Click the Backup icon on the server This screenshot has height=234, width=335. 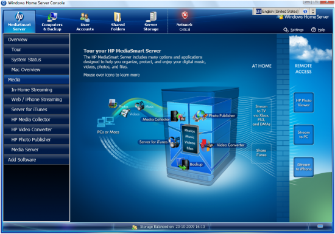pyautogui.click(x=183, y=164)
